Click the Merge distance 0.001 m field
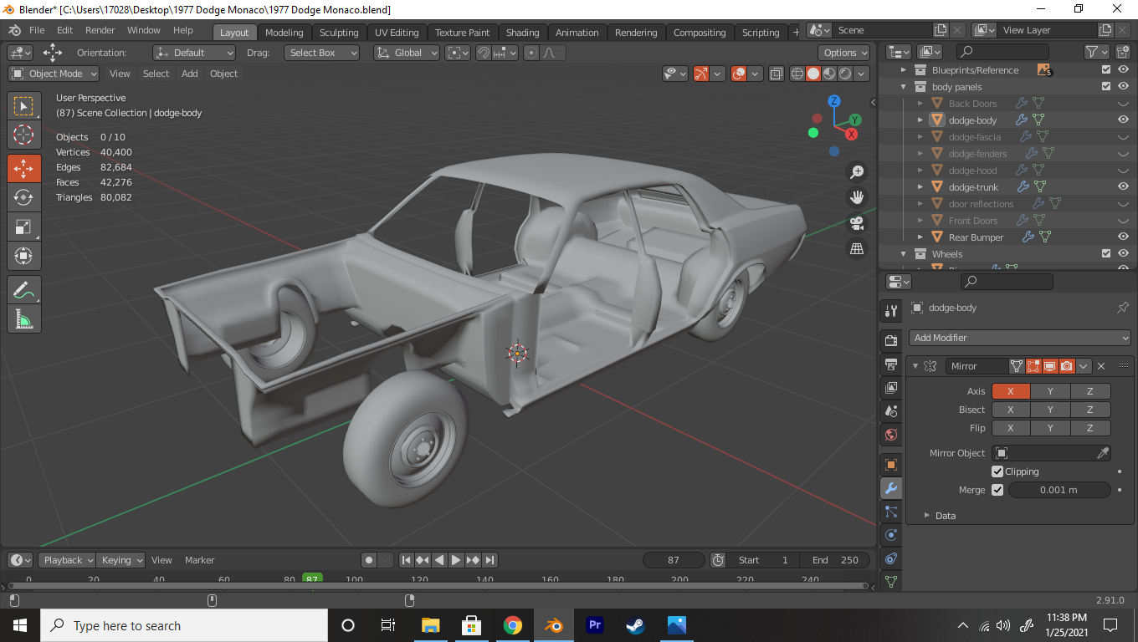The image size is (1138, 642). point(1059,490)
